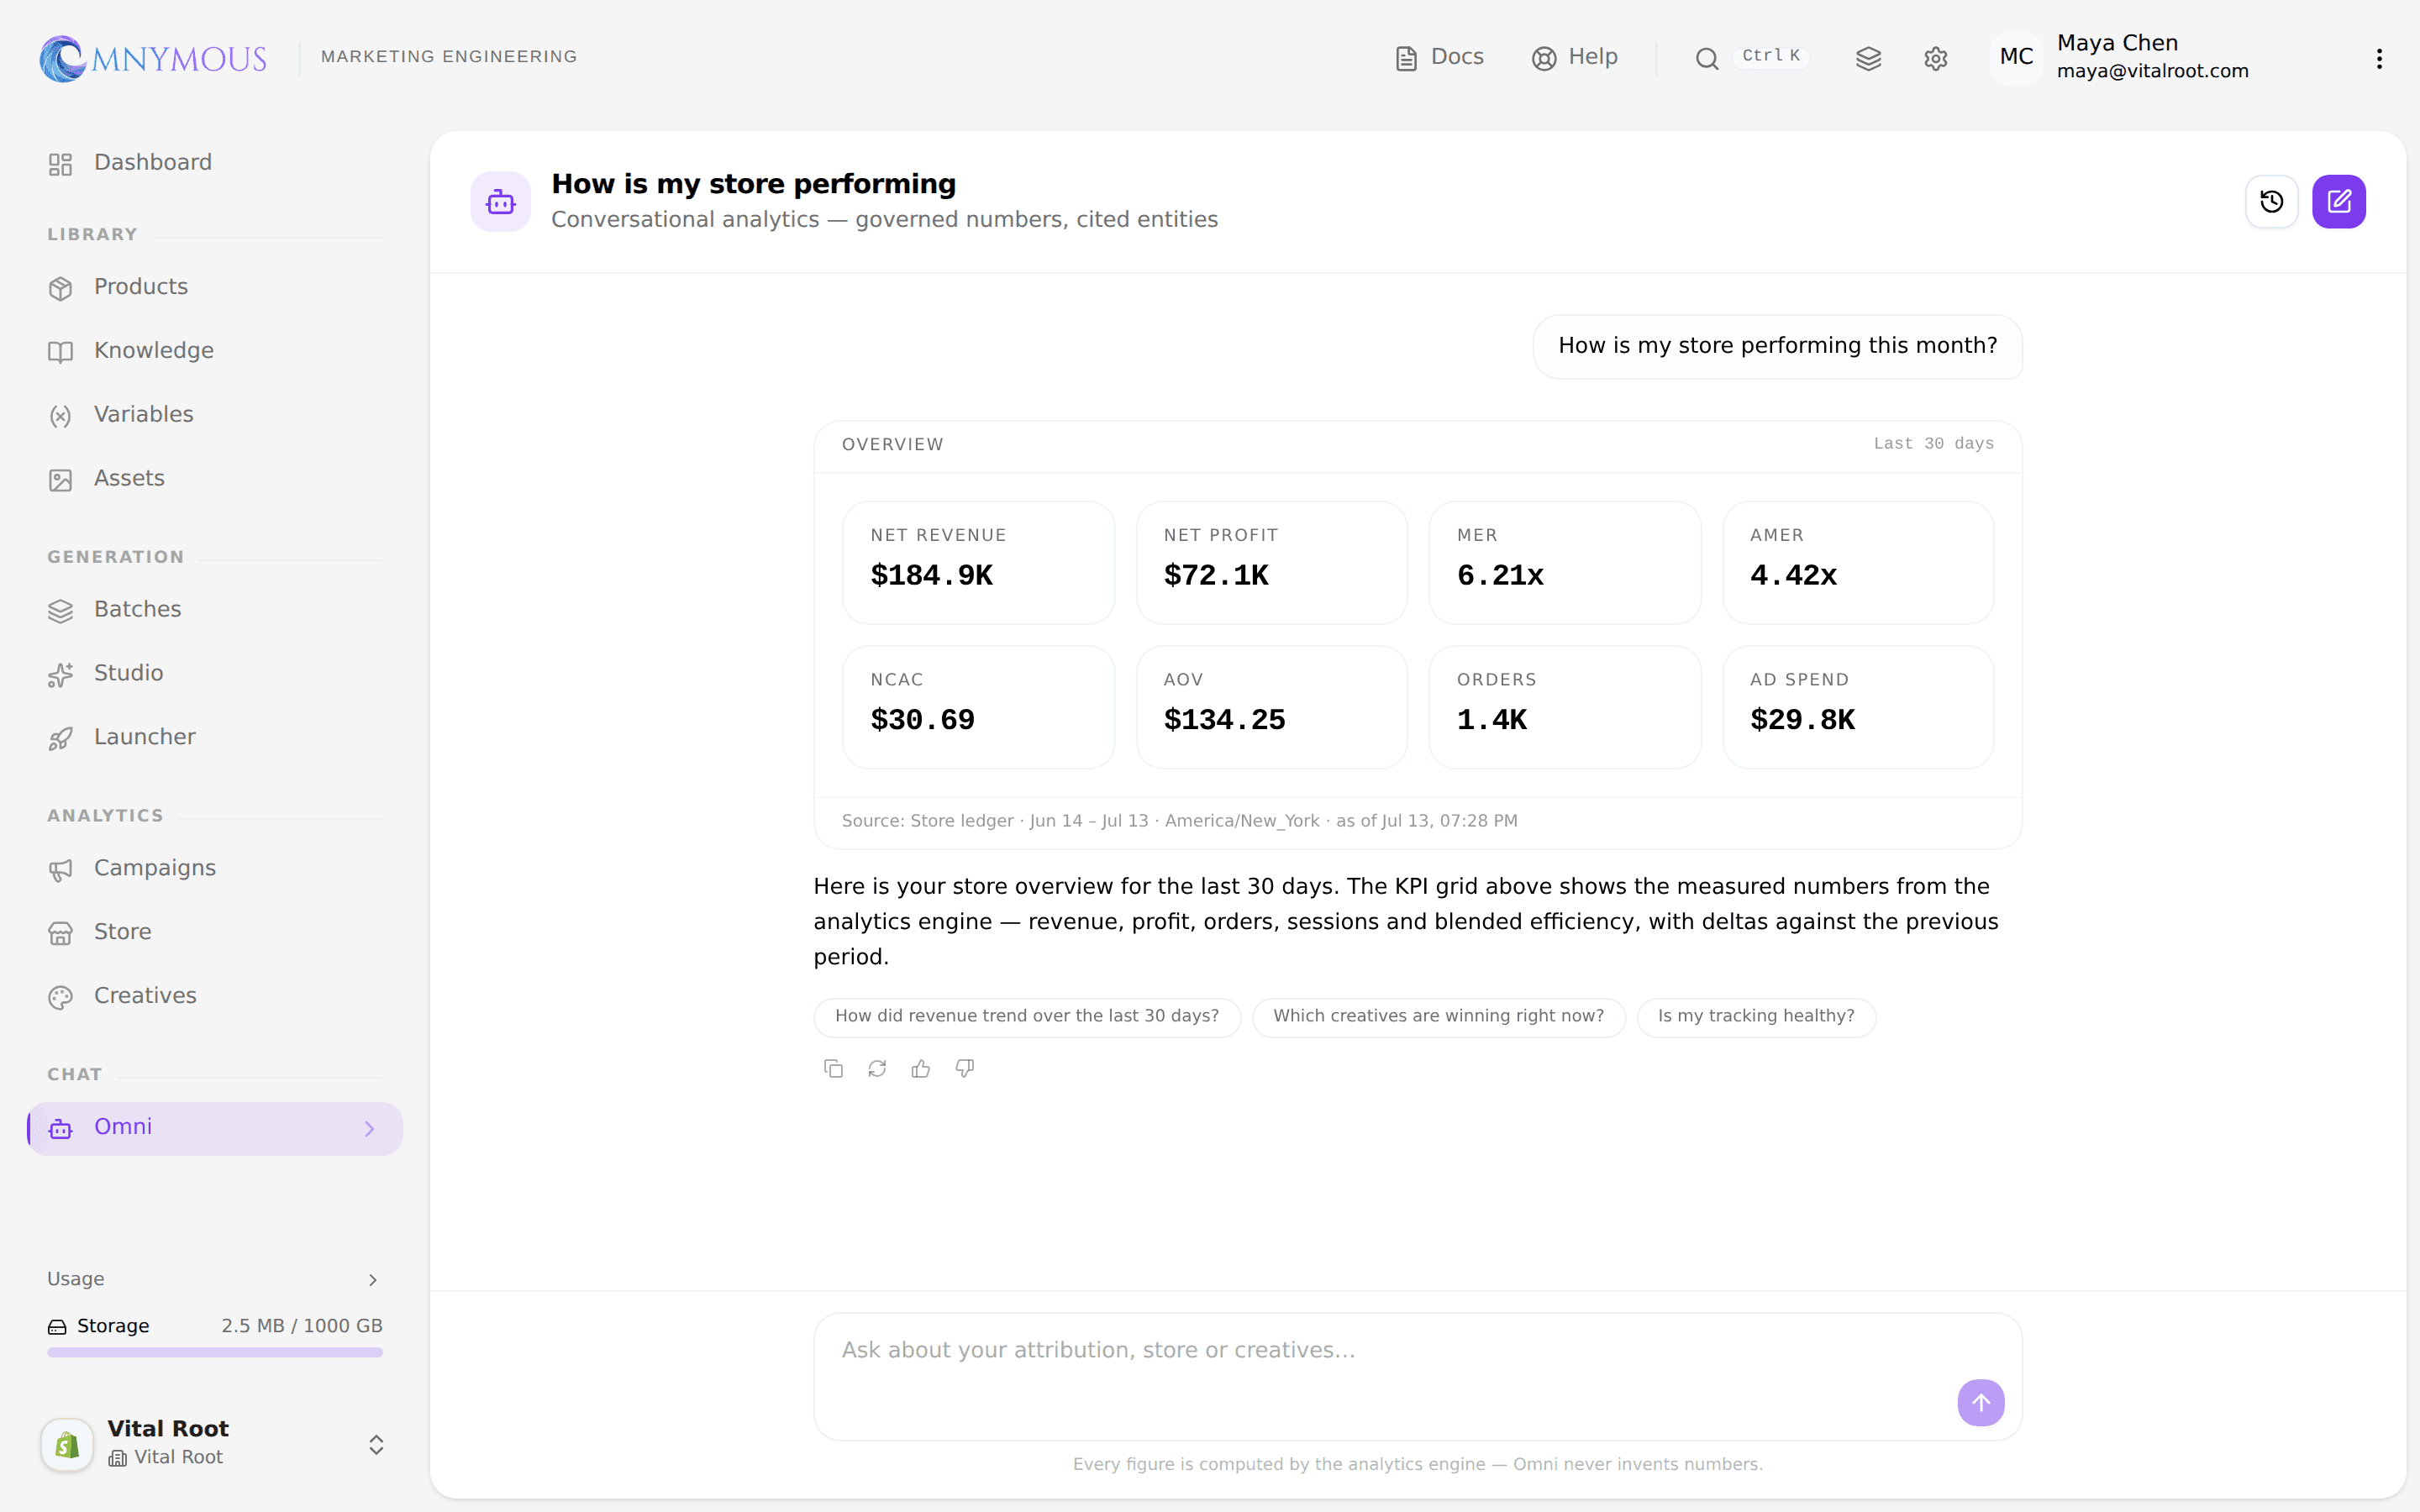This screenshot has height=1512, width=2420.
Task: Click the 'Source: Store ledger' footer text
Action: click(x=1179, y=821)
